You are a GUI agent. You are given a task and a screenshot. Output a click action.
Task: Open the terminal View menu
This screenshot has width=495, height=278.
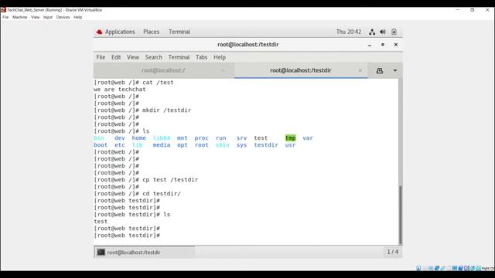tap(133, 57)
